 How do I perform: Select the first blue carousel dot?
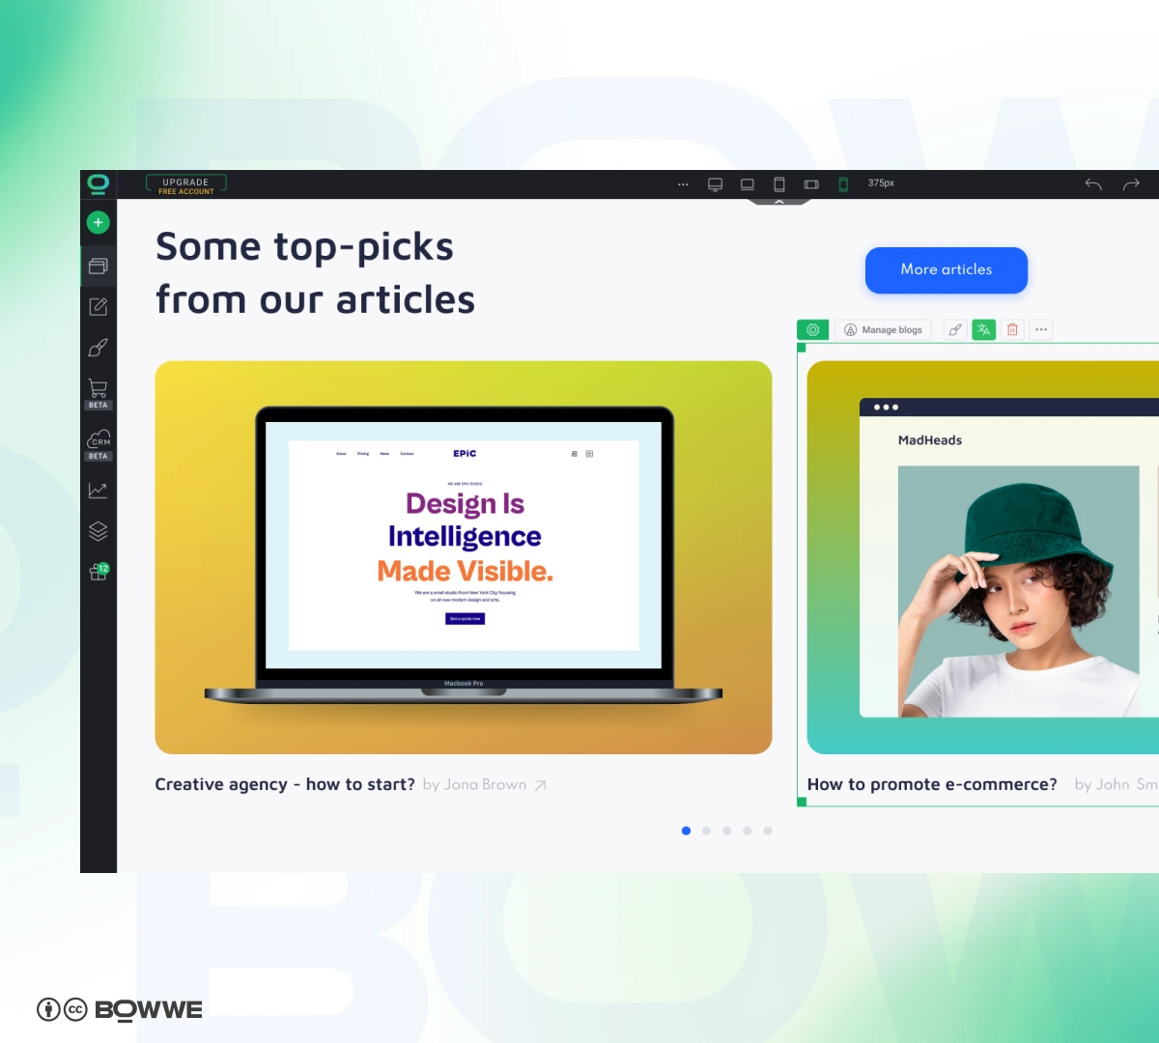[x=686, y=831]
